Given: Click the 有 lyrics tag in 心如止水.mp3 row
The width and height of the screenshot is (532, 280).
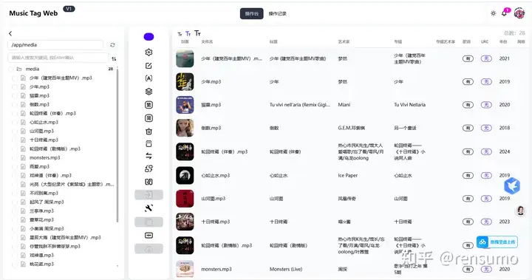Looking at the screenshot, I should click(x=468, y=176).
